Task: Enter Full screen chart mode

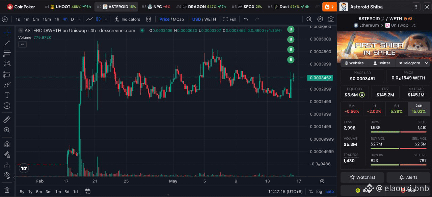Action: (230, 19)
